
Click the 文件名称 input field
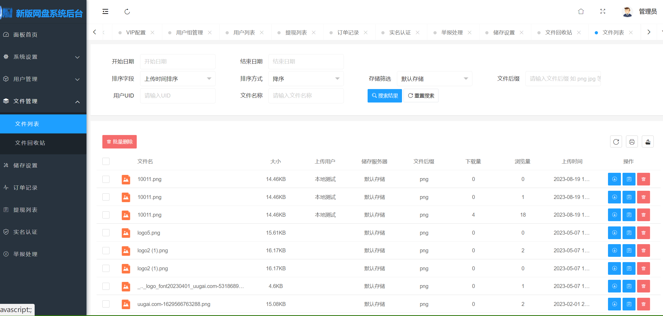pos(306,96)
